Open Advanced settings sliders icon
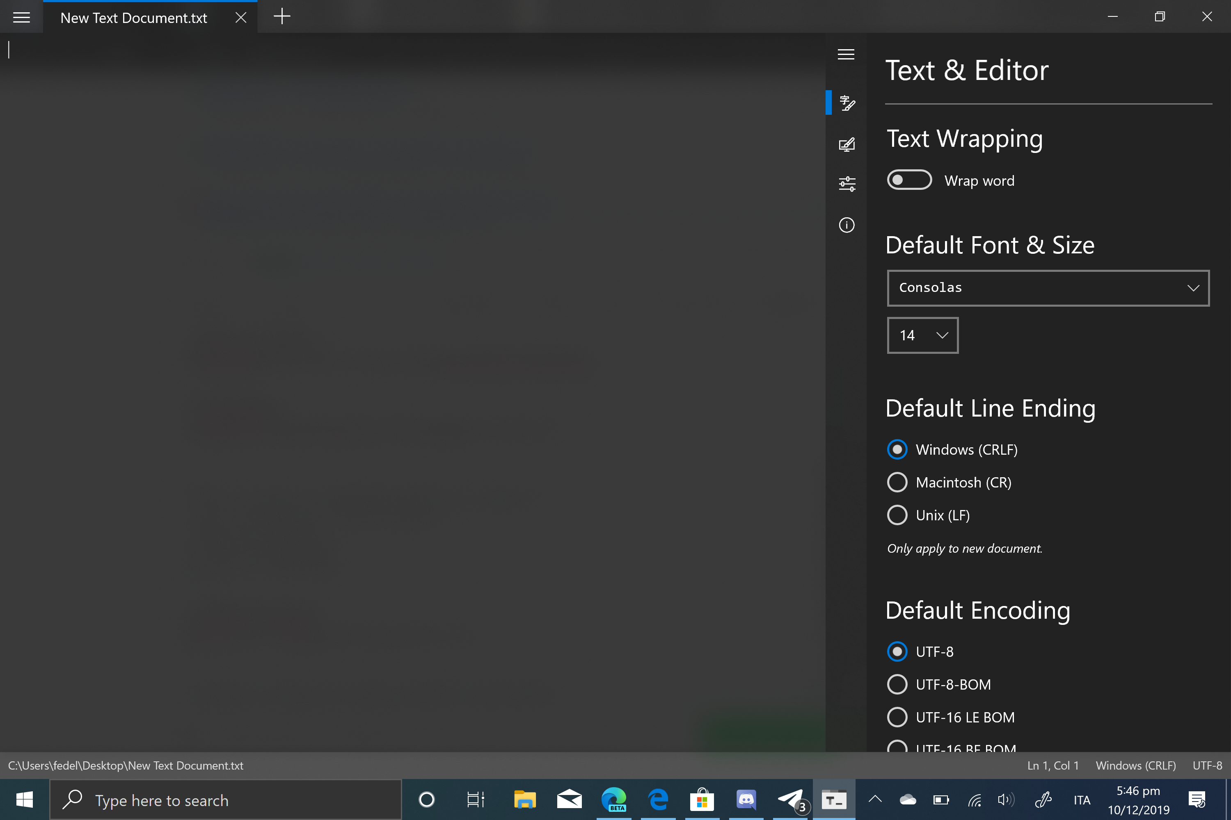The width and height of the screenshot is (1231, 820). pyautogui.click(x=846, y=184)
